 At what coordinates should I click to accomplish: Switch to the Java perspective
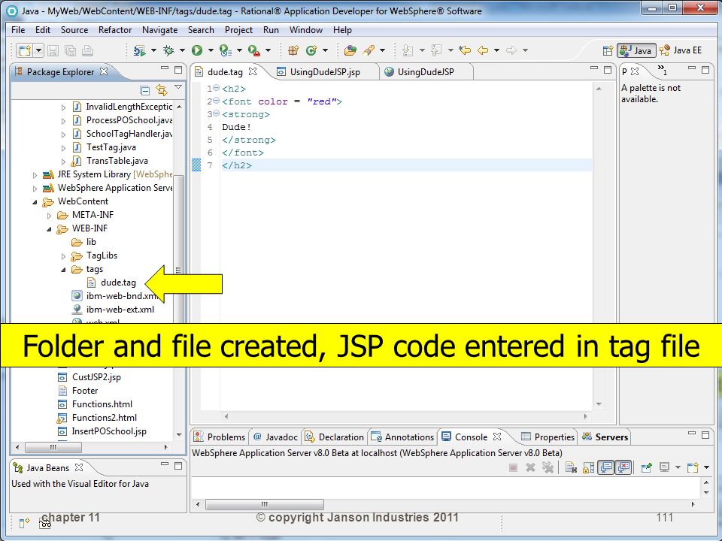tap(636, 50)
